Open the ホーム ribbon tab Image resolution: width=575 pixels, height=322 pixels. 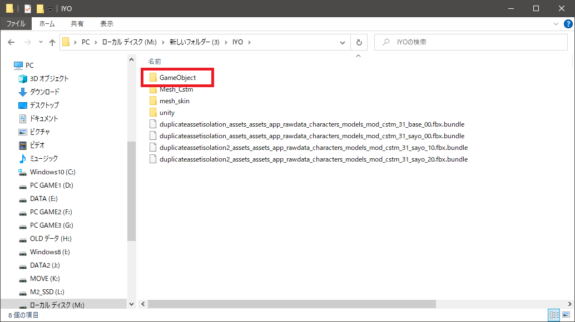point(47,24)
